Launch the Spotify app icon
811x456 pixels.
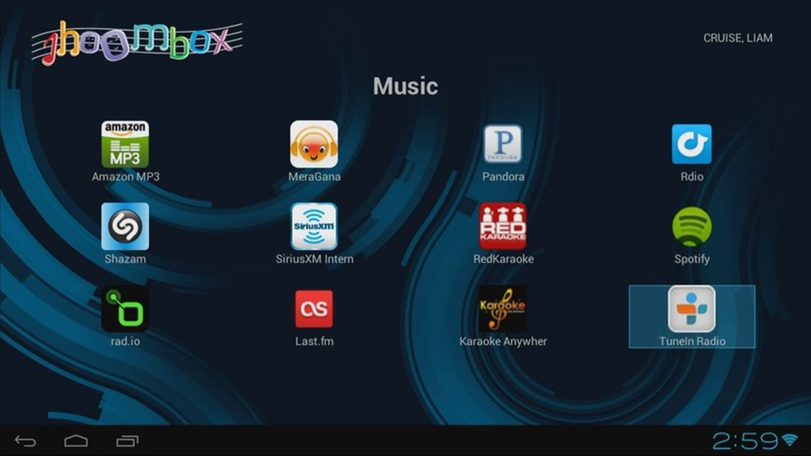coord(692,227)
